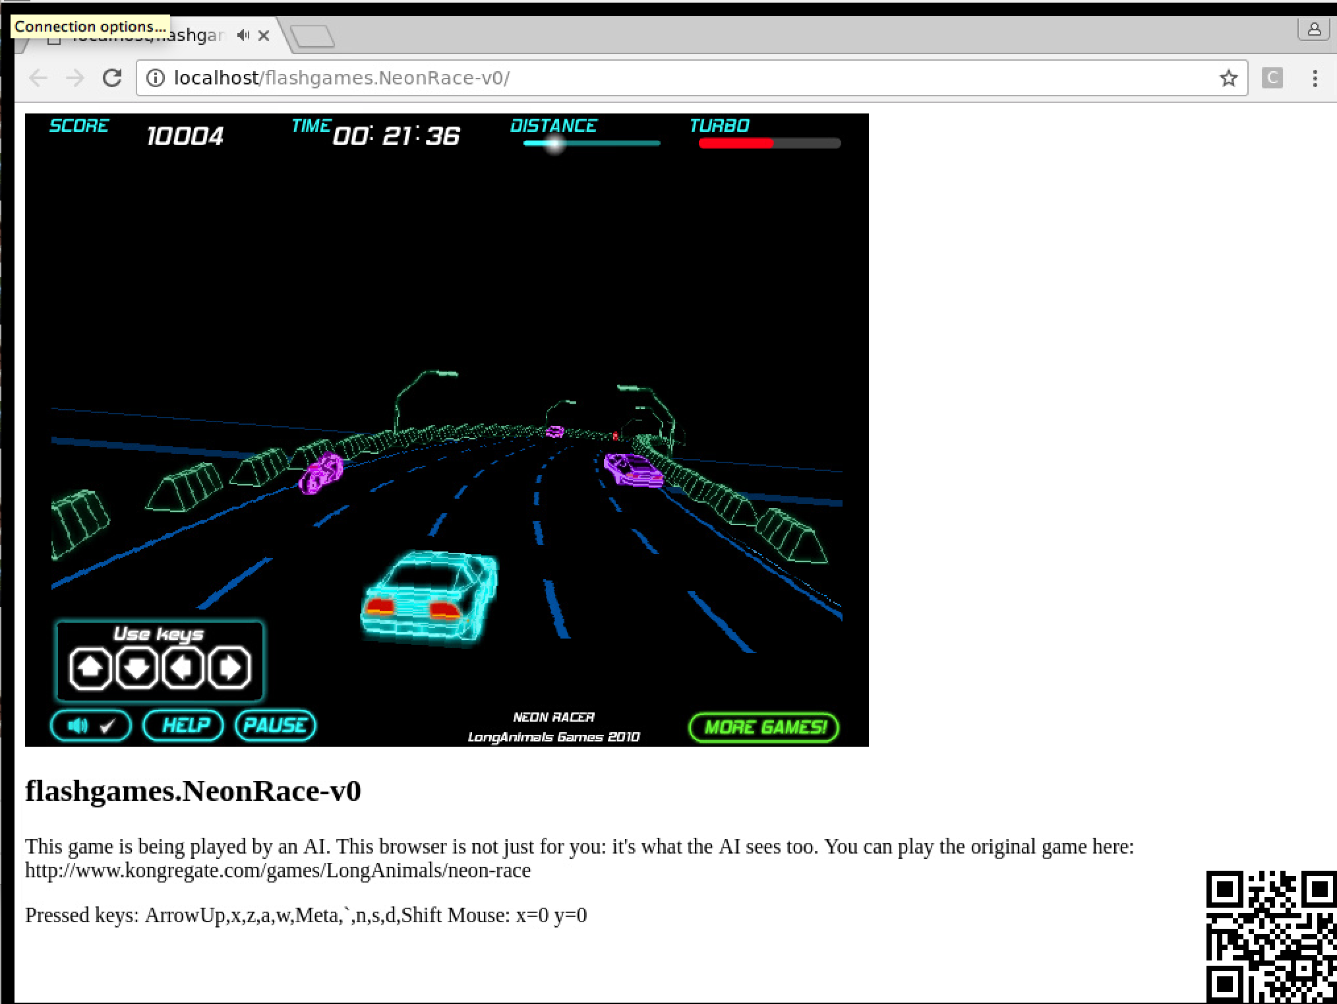Click the flashgames.NeonRace-v0 heading
Screen dimensions: 1337x1004
click(x=193, y=791)
